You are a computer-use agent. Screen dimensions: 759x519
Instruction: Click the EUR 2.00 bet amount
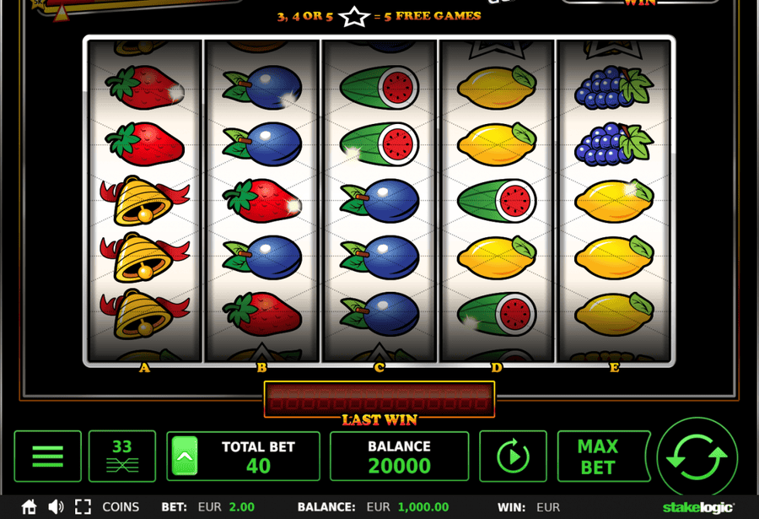226,507
